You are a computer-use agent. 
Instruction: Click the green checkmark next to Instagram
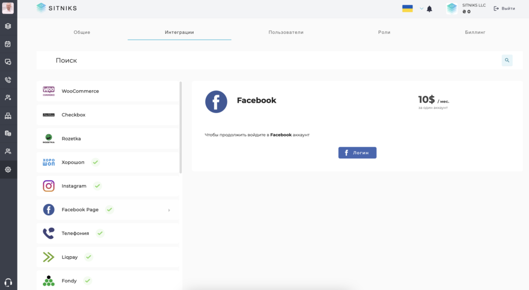pos(97,186)
